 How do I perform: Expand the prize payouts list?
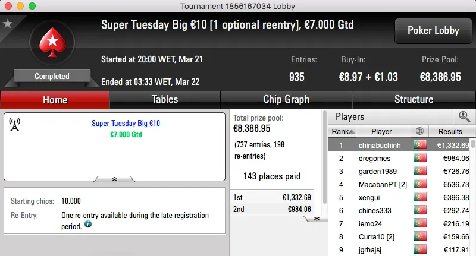pyautogui.click(x=317, y=218)
